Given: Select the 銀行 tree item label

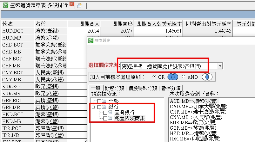Looking at the screenshot, I should (x=113, y=107).
